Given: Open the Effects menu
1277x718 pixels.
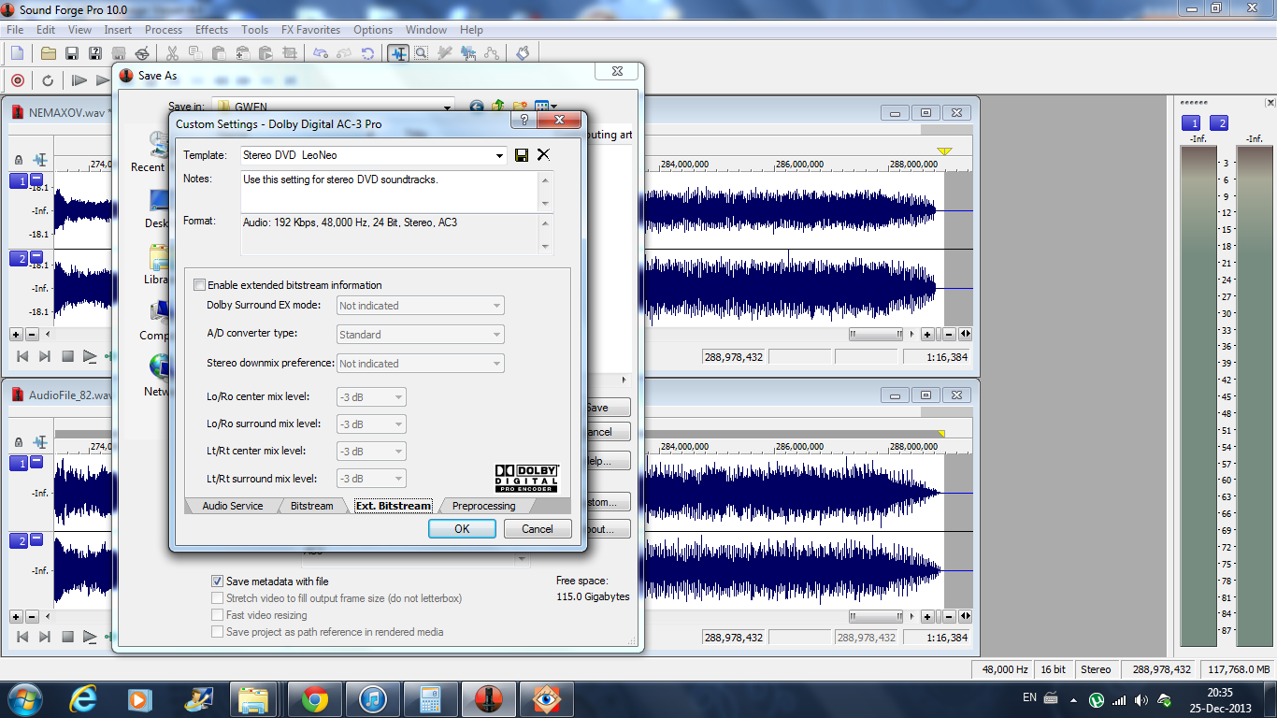Looking at the screenshot, I should point(211,30).
